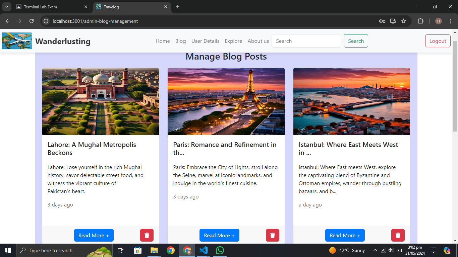This screenshot has width=458, height=257.
Task: Open saved passwords key icon
Action: [382, 21]
